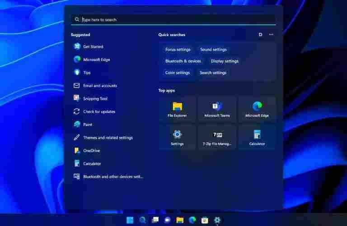Open Microsoft Store from the taskbar
The height and width of the screenshot is (226, 347).
point(205,220)
